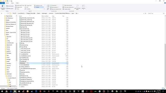Select Rockstar Games in navigation tree
The image size is (166, 93).
coord(10,26)
